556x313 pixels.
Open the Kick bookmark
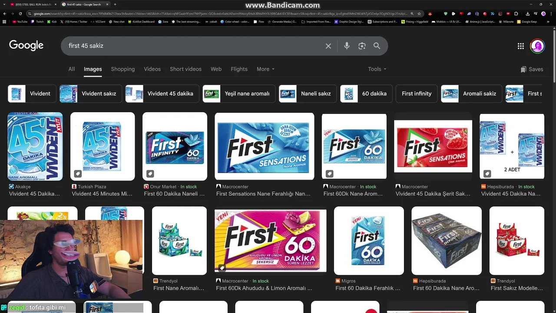pyautogui.click(x=52, y=21)
